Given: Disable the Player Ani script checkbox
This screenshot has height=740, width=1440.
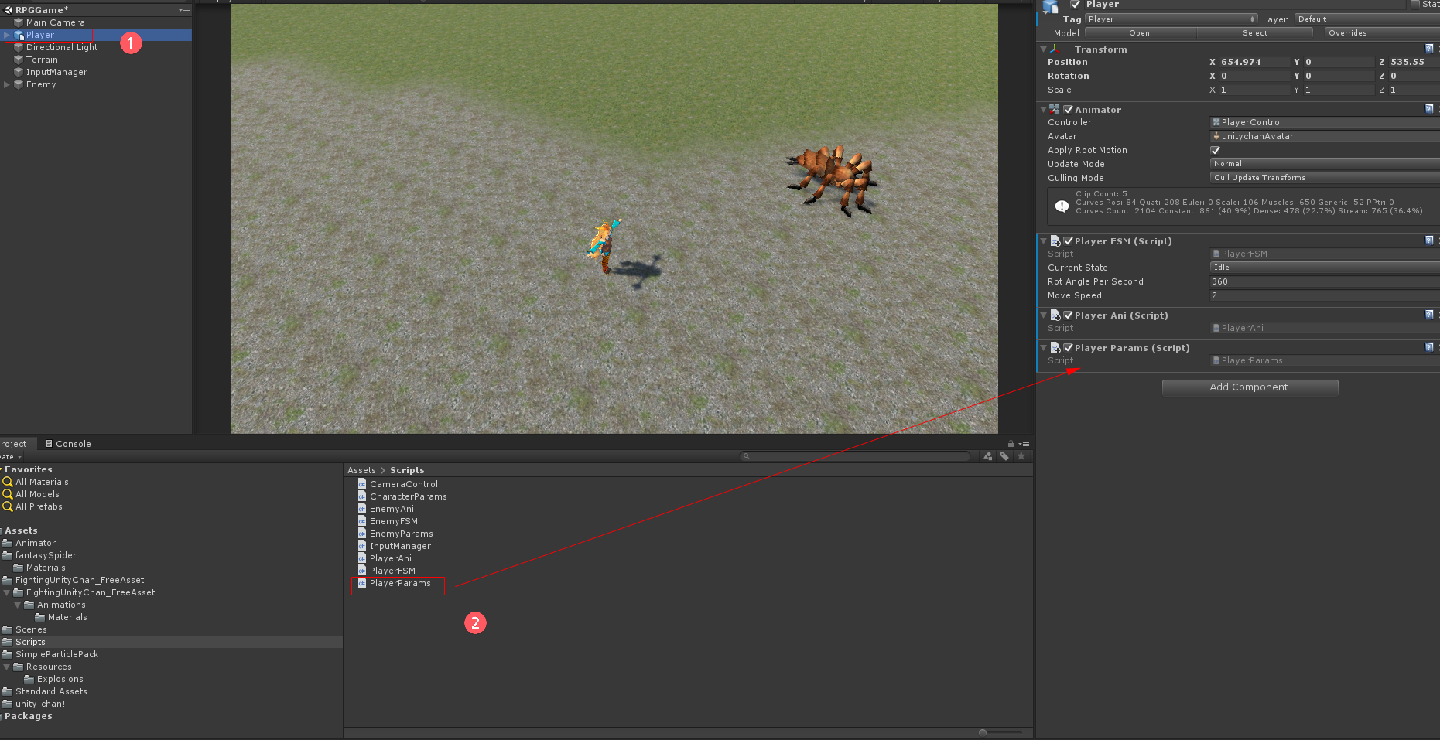Looking at the screenshot, I should pyautogui.click(x=1069, y=315).
